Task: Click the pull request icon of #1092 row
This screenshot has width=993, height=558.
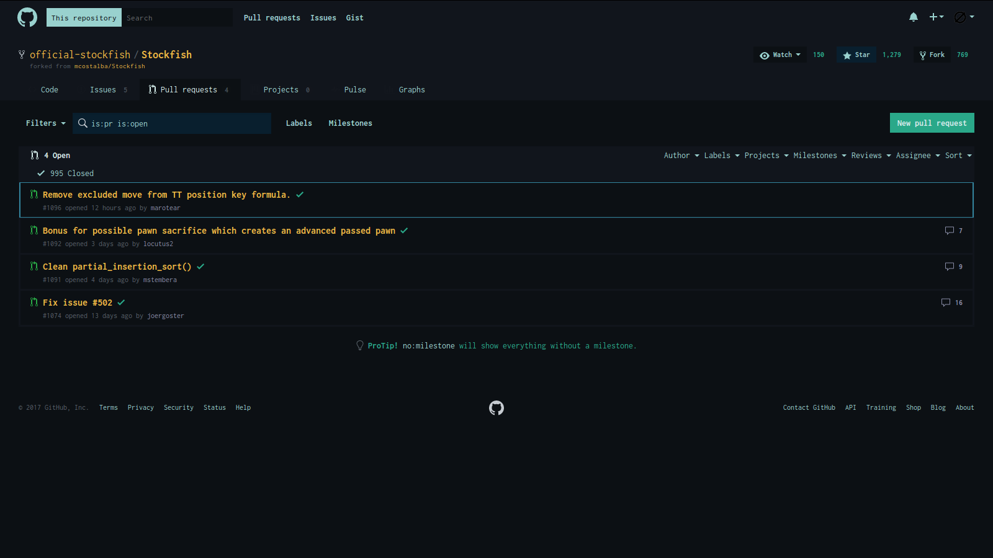Action: tap(34, 231)
